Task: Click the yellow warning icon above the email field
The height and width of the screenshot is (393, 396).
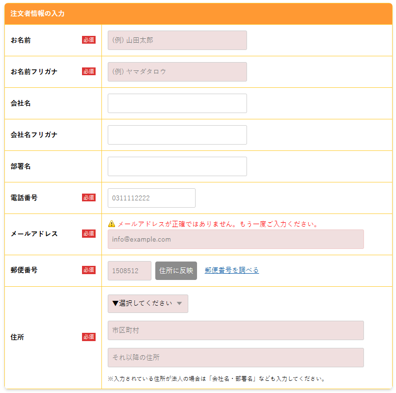Action: pyautogui.click(x=112, y=224)
